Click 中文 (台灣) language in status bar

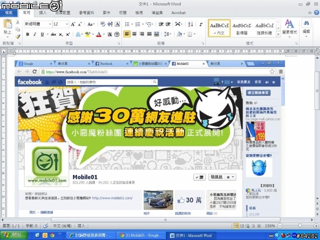(62, 226)
